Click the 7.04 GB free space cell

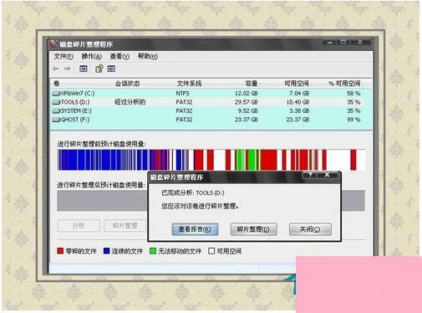tap(299, 94)
